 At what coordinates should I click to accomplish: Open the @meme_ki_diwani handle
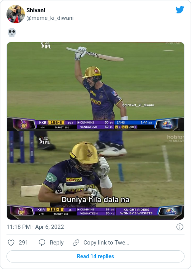tap(50, 18)
